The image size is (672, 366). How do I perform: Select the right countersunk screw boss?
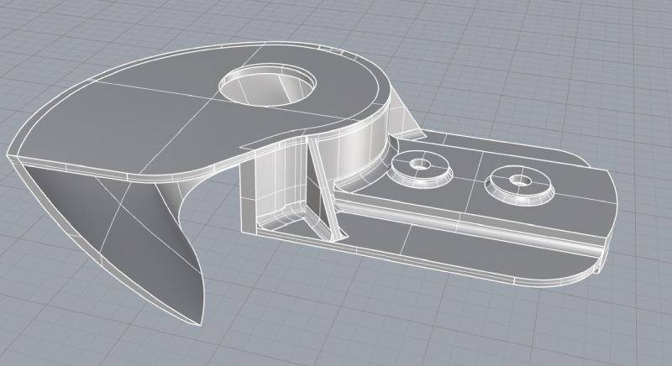pos(519,185)
